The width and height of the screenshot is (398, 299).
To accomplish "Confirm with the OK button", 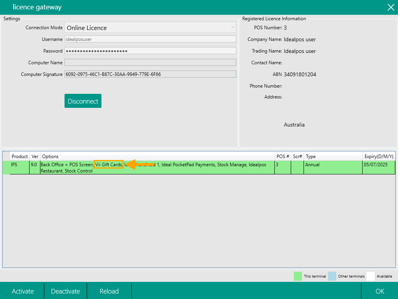I will click(380, 291).
